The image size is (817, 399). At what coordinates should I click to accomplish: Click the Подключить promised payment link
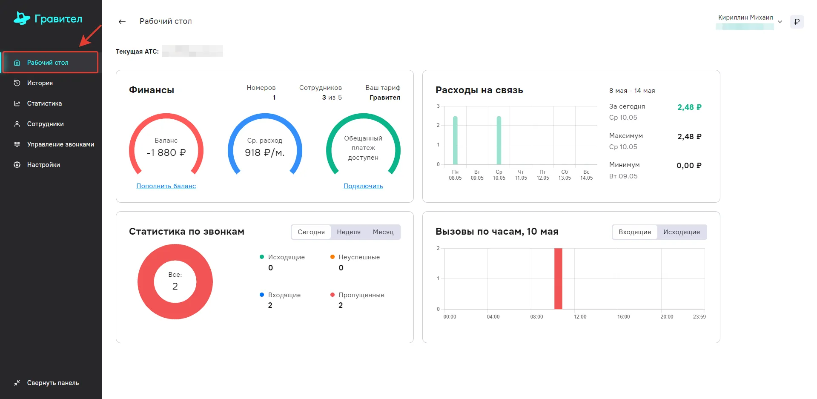[x=363, y=186]
